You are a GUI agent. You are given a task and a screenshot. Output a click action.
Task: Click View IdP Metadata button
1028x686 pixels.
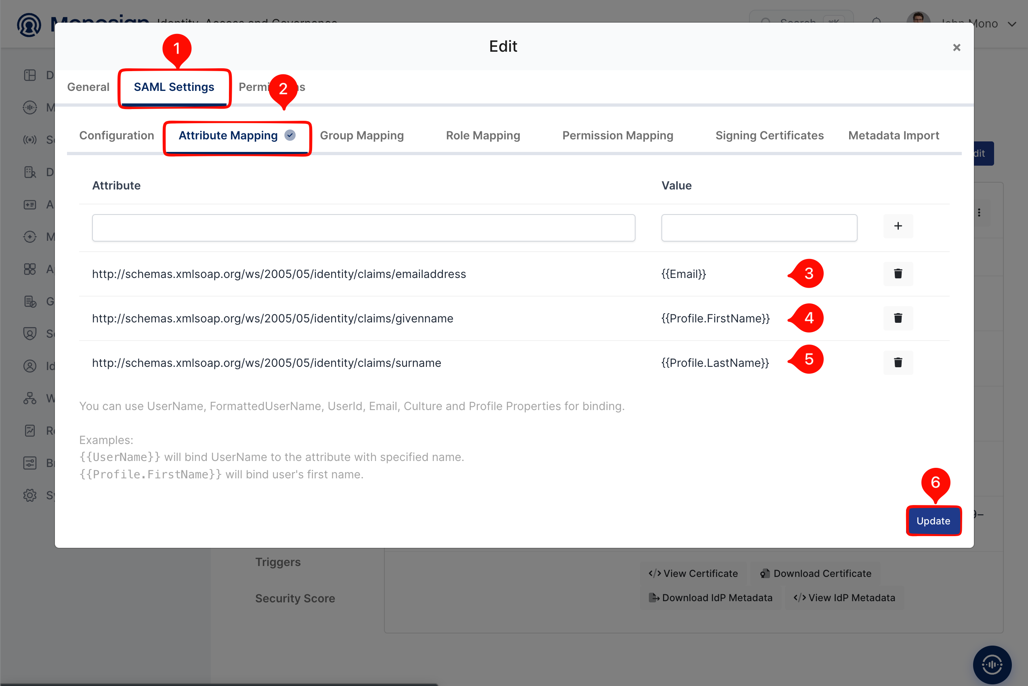[844, 598]
